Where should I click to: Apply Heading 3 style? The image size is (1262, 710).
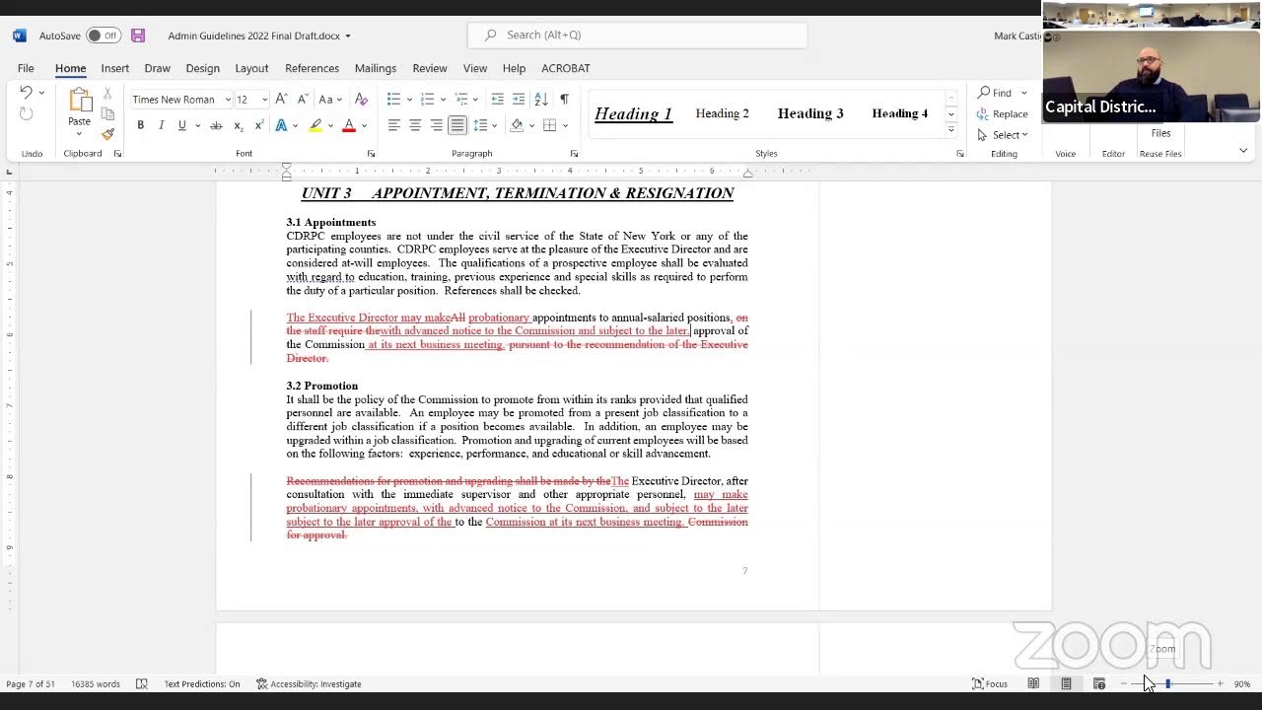click(810, 113)
